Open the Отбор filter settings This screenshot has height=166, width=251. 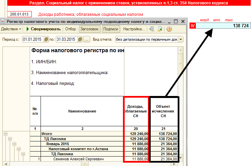click(70, 29)
